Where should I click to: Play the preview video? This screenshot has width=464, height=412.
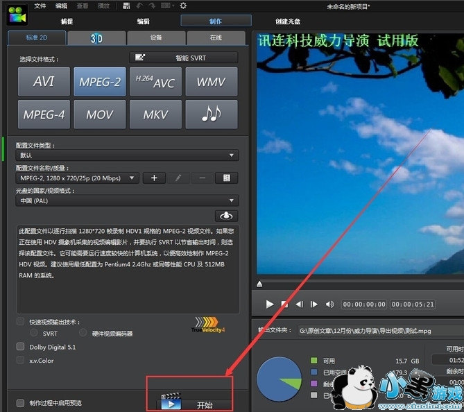(x=270, y=304)
